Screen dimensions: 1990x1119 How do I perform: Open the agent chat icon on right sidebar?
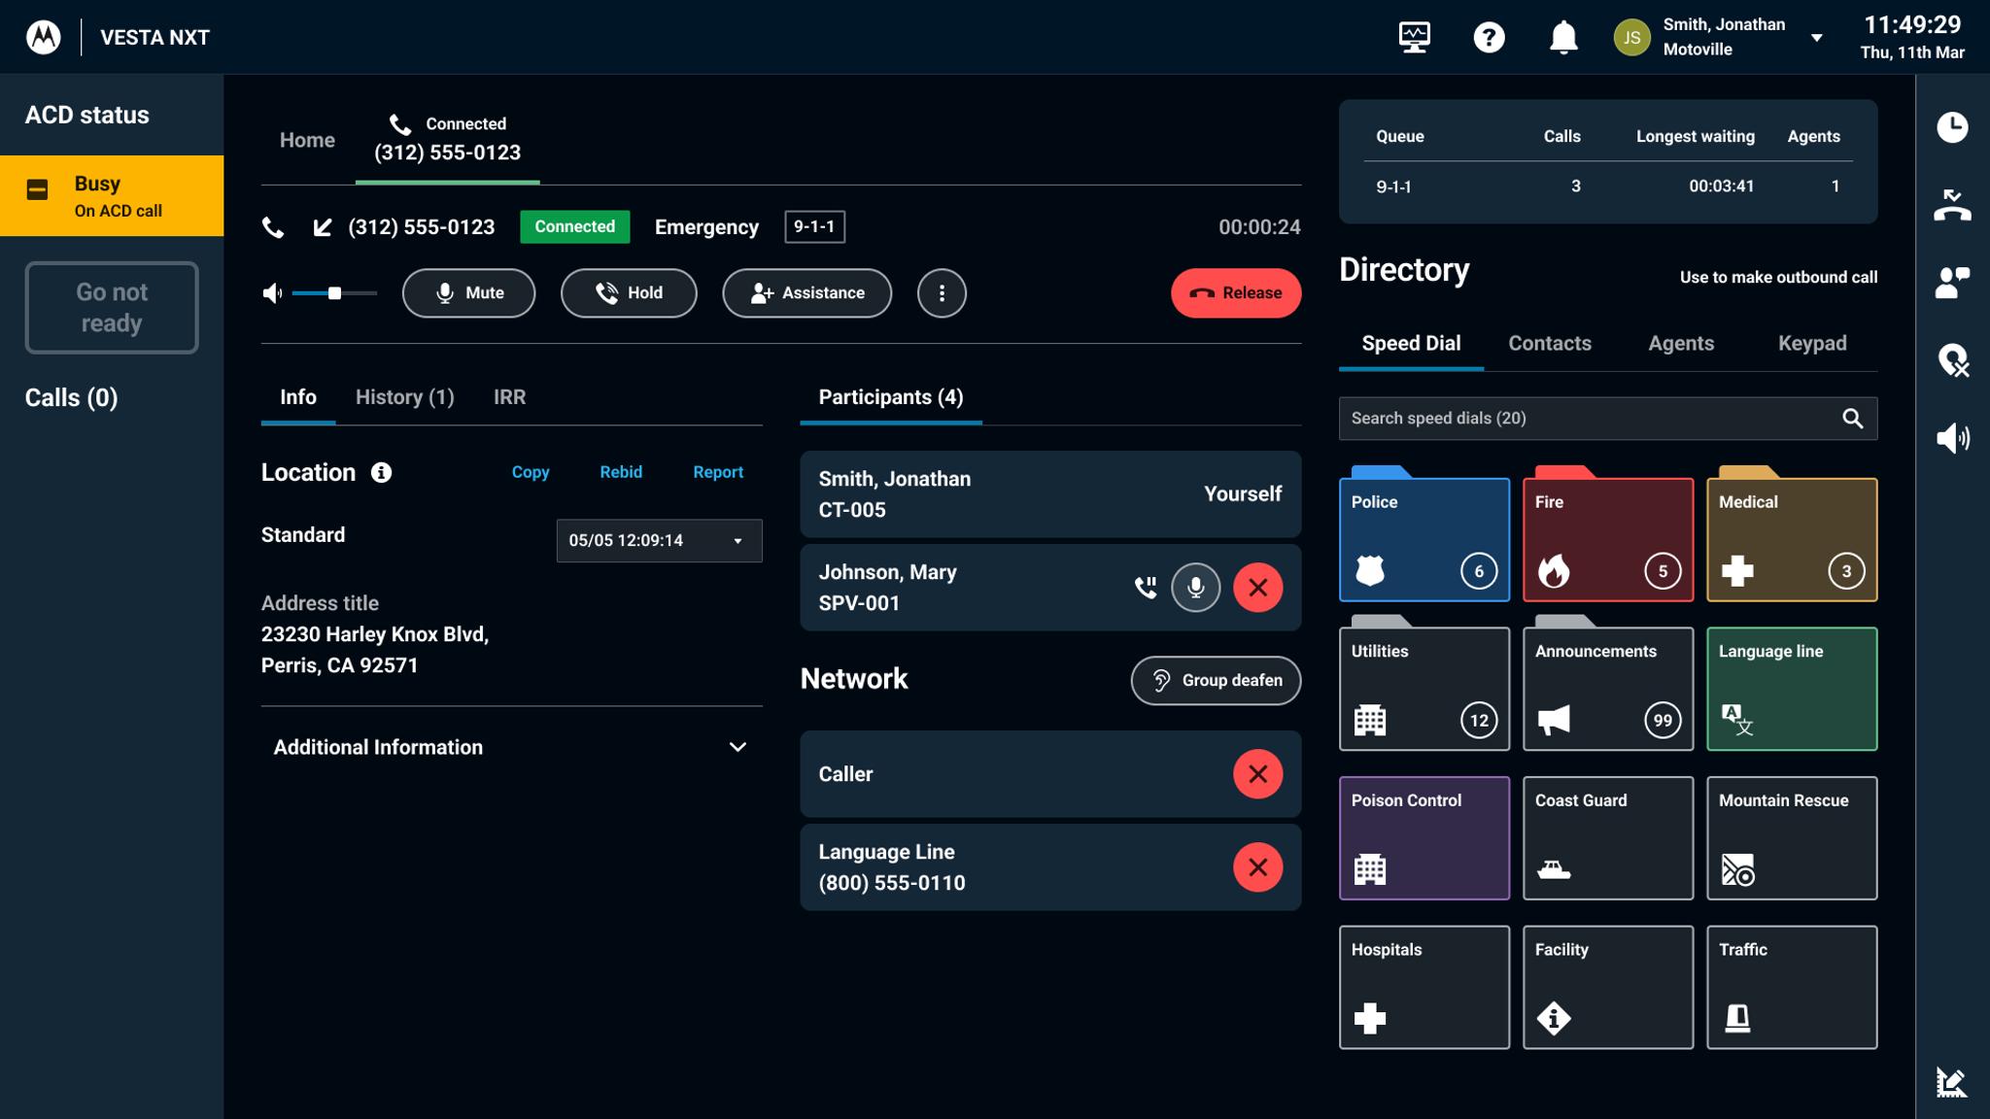[1954, 283]
